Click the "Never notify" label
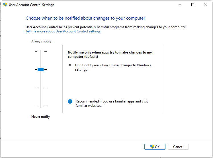 click(x=40, y=117)
